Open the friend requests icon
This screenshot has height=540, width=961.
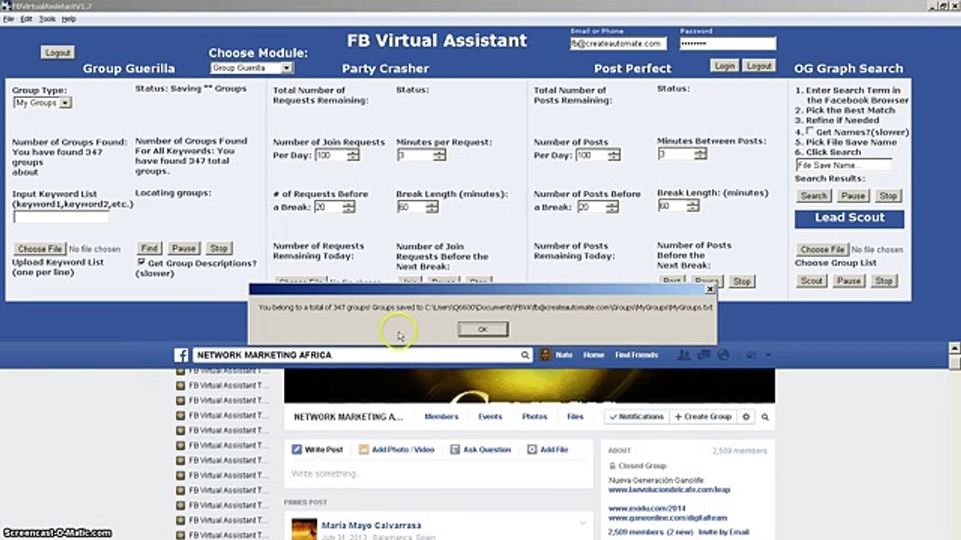tap(685, 355)
